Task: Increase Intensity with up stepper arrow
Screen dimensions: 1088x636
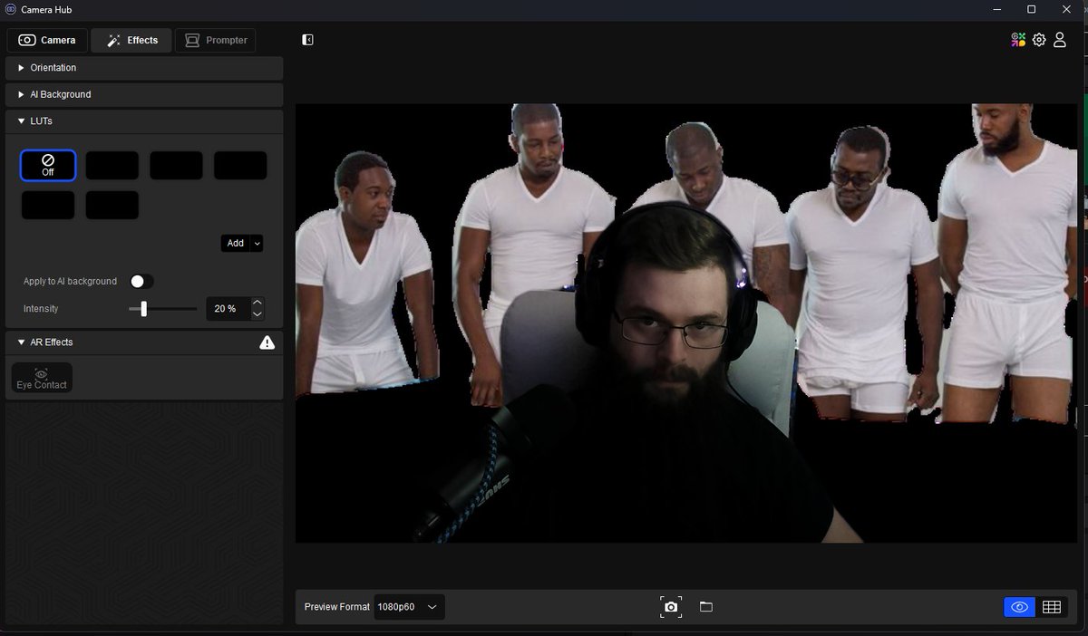Action: pyautogui.click(x=257, y=303)
